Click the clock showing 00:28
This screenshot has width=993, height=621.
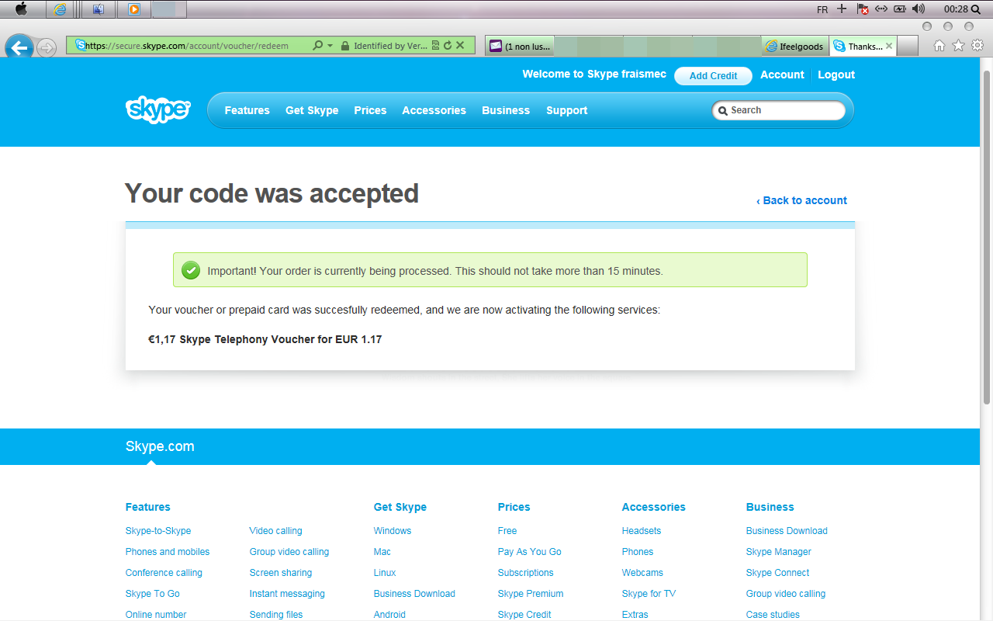956,9
